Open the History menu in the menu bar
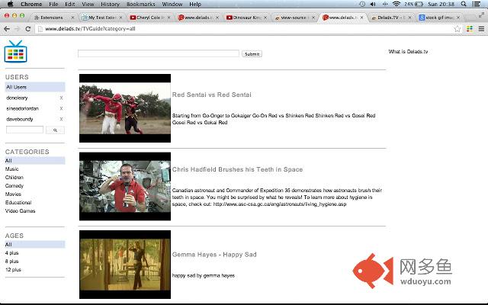The width and height of the screenshot is (488, 305). click(x=110, y=4)
